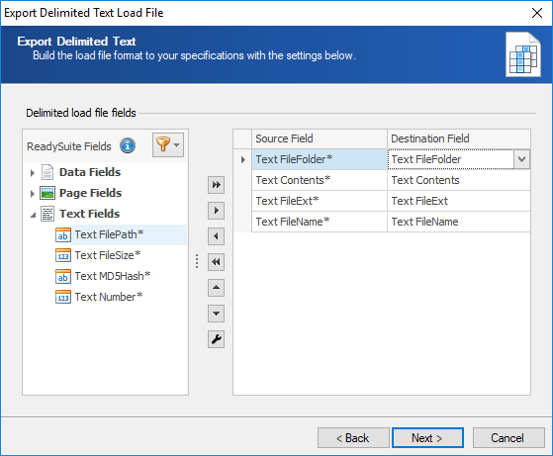This screenshot has width=553, height=456.
Task: Click the Next > button
Action: pos(427,438)
